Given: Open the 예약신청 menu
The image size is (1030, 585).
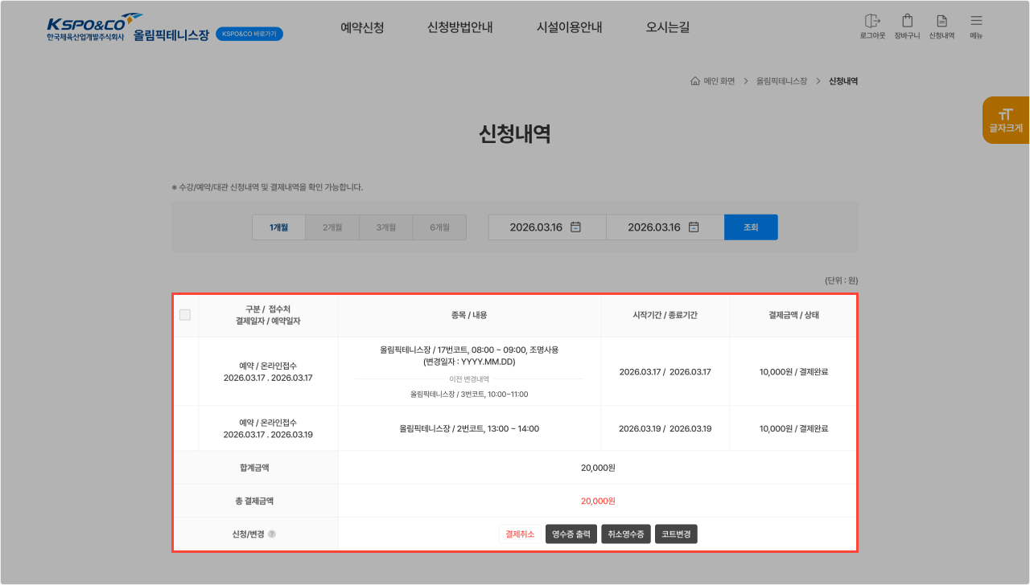Looking at the screenshot, I should (x=362, y=27).
